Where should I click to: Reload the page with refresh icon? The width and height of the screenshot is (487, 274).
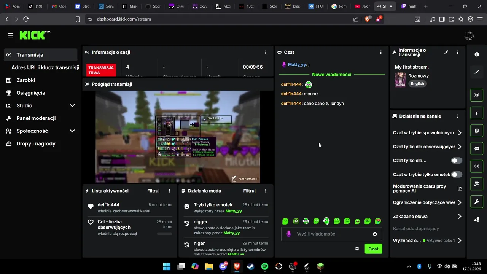[26, 19]
